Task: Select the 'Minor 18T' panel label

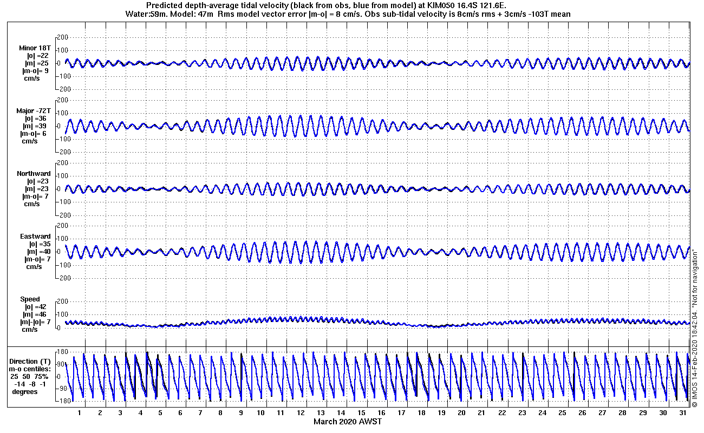Action: [x=35, y=48]
